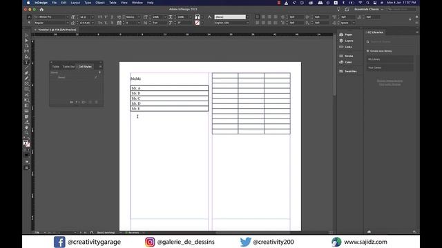Click the Home icon in title bar

(x=41, y=9)
